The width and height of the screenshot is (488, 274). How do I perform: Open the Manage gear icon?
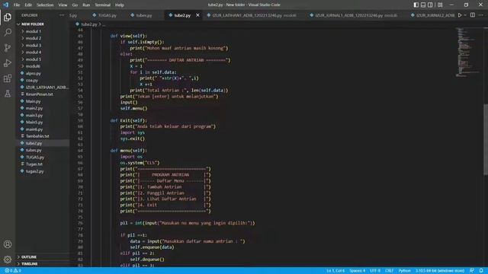[8, 259]
